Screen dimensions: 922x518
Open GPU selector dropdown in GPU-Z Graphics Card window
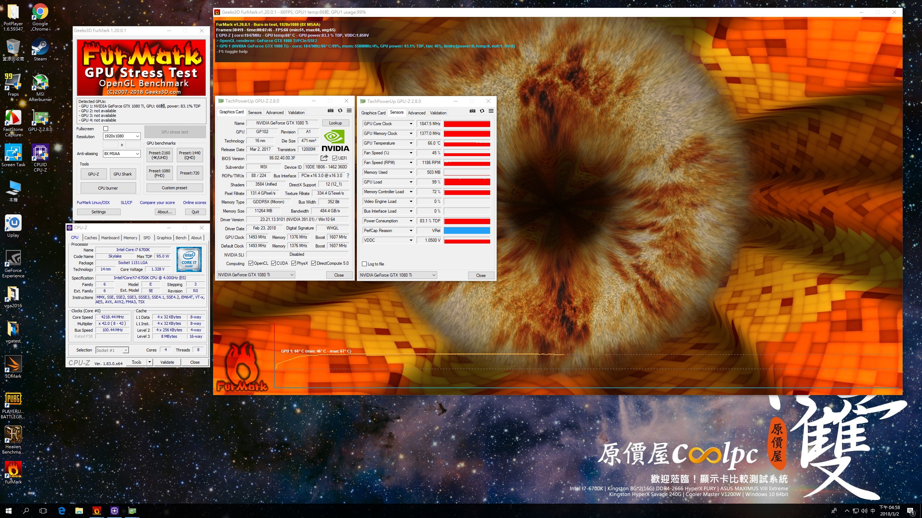pyautogui.click(x=256, y=275)
